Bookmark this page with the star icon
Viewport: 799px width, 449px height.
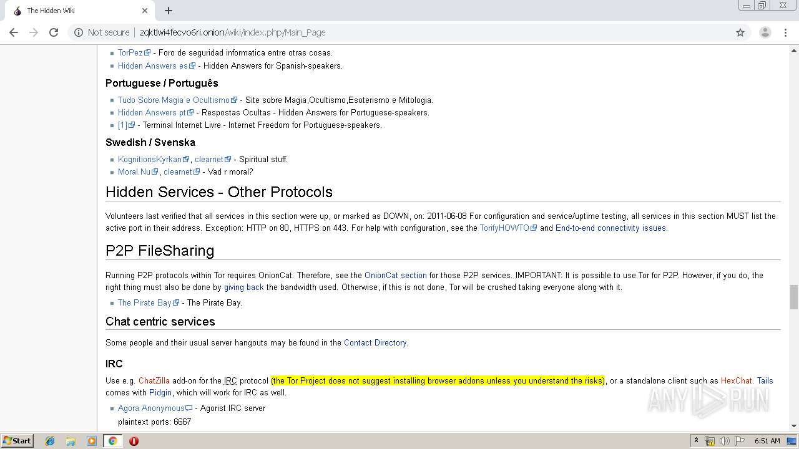tap(740, 32)
